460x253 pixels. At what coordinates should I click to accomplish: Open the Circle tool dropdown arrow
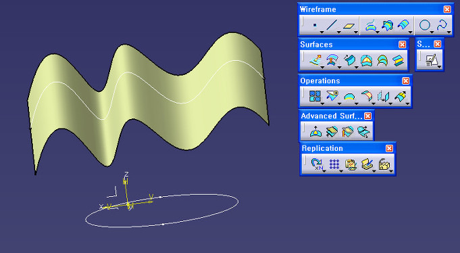[432, 32]
